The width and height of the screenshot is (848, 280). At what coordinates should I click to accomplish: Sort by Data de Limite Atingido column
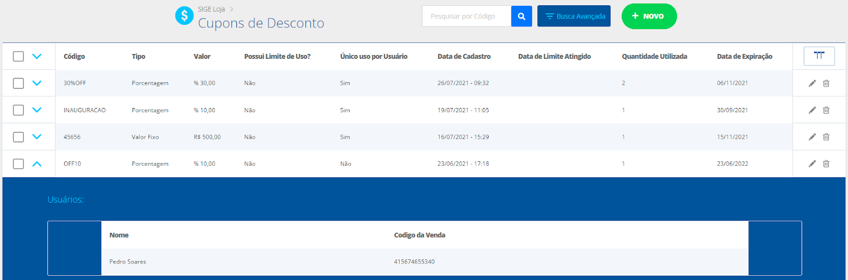554,56
